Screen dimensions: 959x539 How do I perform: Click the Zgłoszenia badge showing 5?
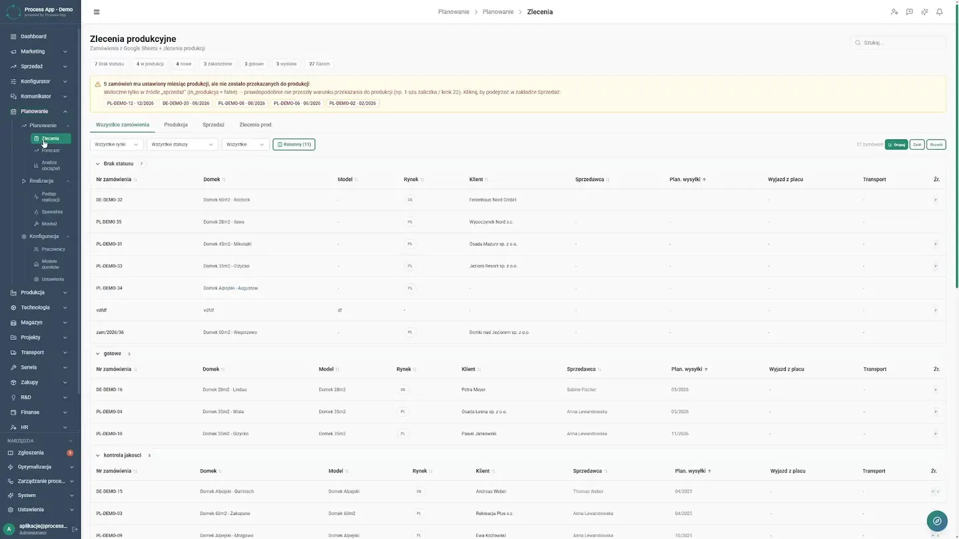[x=70, y=453]
